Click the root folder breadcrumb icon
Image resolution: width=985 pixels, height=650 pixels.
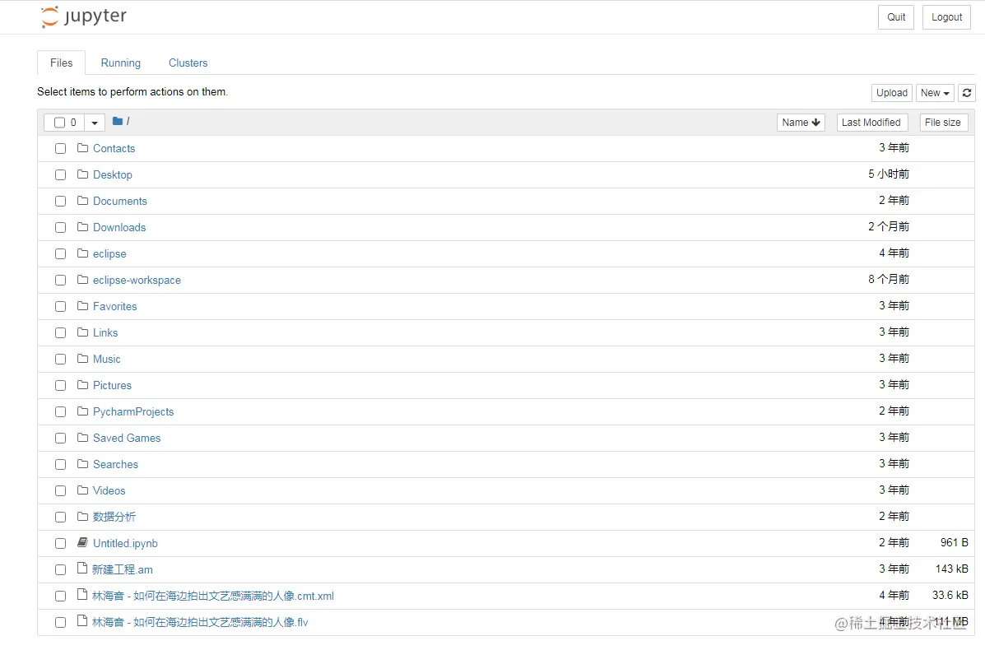[118, 121]
